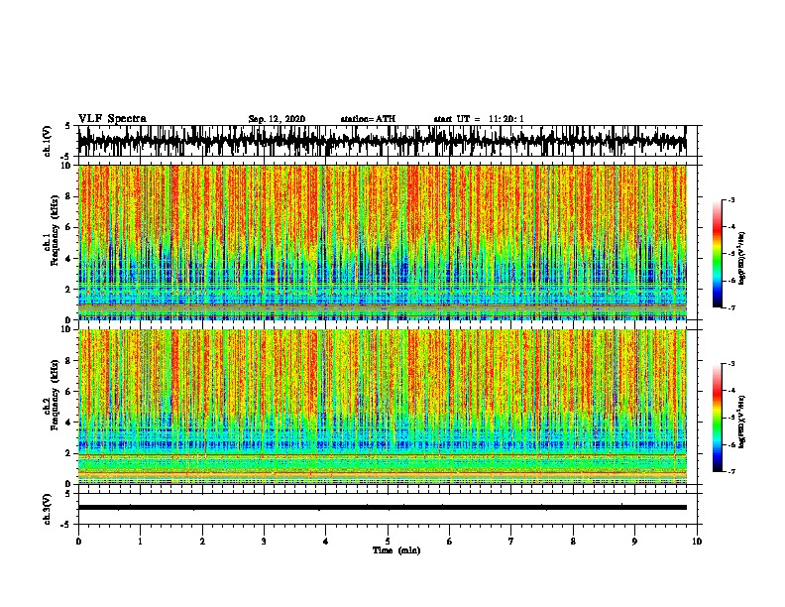Click the ch.1 "Frequency (kHz)" axis label

(55, 231)
